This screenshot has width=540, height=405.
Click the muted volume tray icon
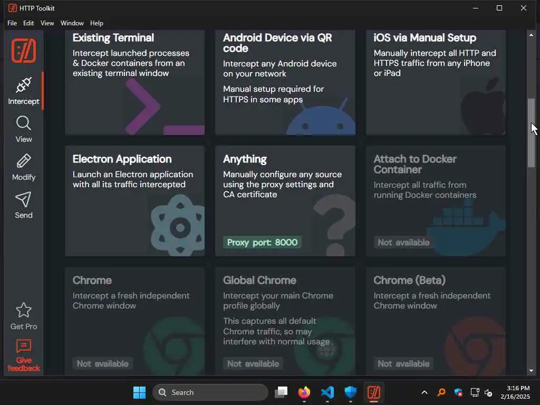[x=488, y=392]
